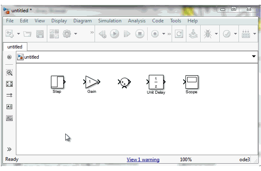Open the Diagram menu
The width and height of the screenshot is (261, 171).
[82, 21]
